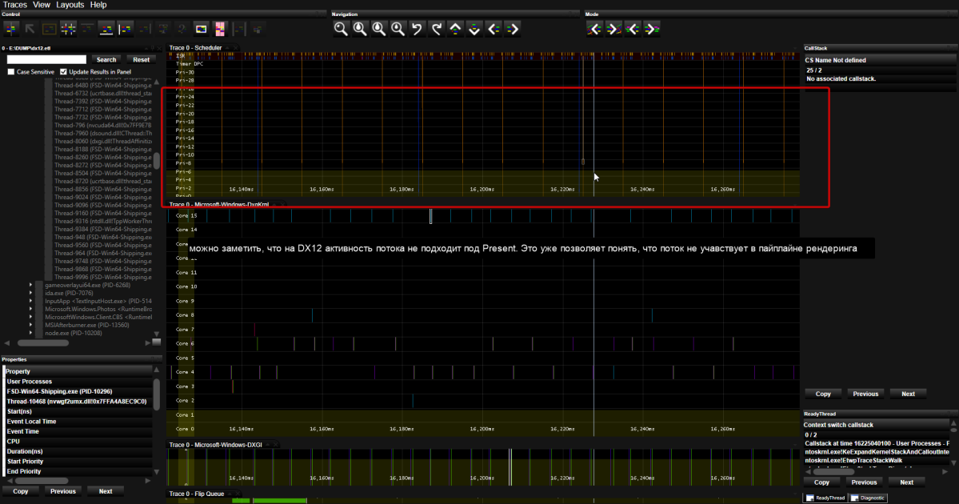The image size is (959, 504).
Task: Click Mode right arrow with magenta bars icon
Action: click(652, 29)
